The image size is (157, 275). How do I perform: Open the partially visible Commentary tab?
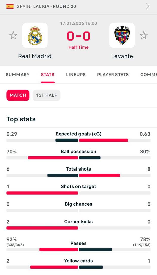[148, 75]
